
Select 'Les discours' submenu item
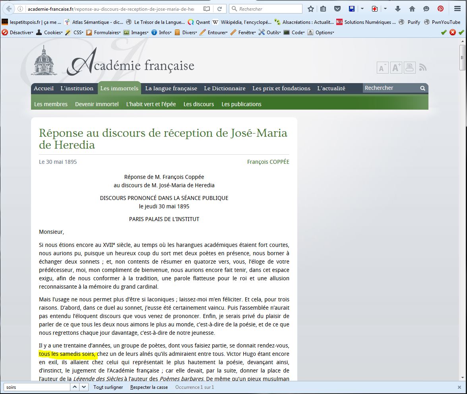click(x=199, y=104)
